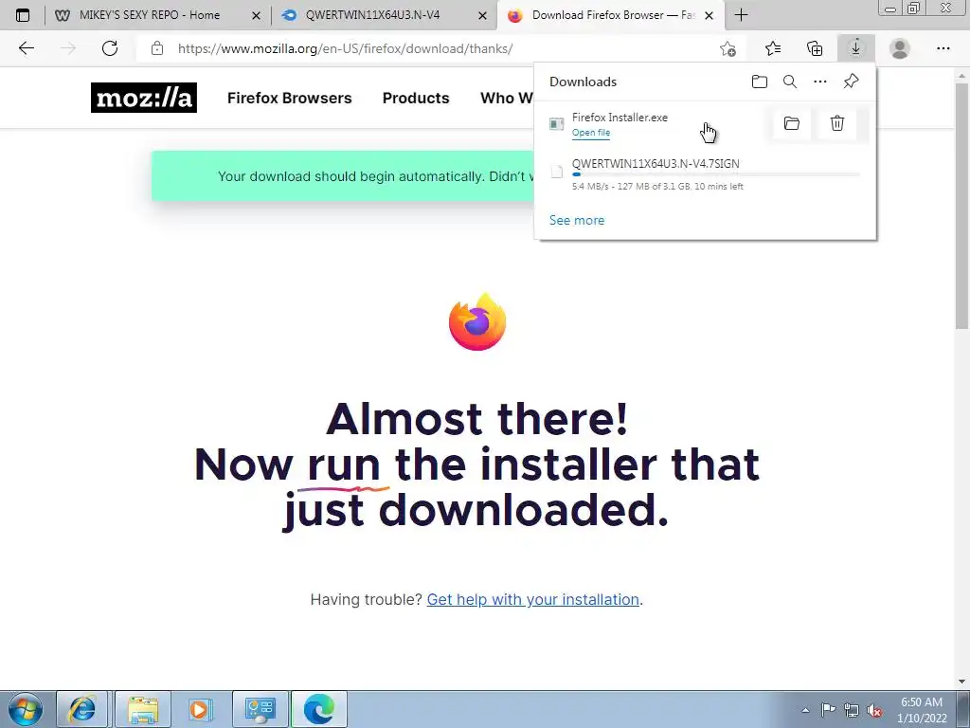Switch to MIKEY'S SEXY REPO - Home tab

150,15
